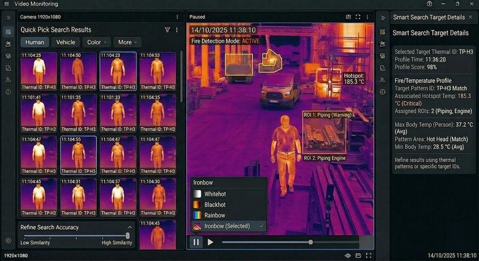The height and width of the screenshot is (261, 479).
Task: Select the 11:01:33 thermal thumbnail
Action: point(118,113)
